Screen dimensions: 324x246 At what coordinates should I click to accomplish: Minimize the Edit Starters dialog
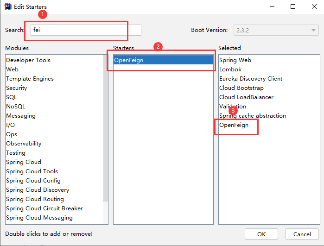tap(272, 6)
